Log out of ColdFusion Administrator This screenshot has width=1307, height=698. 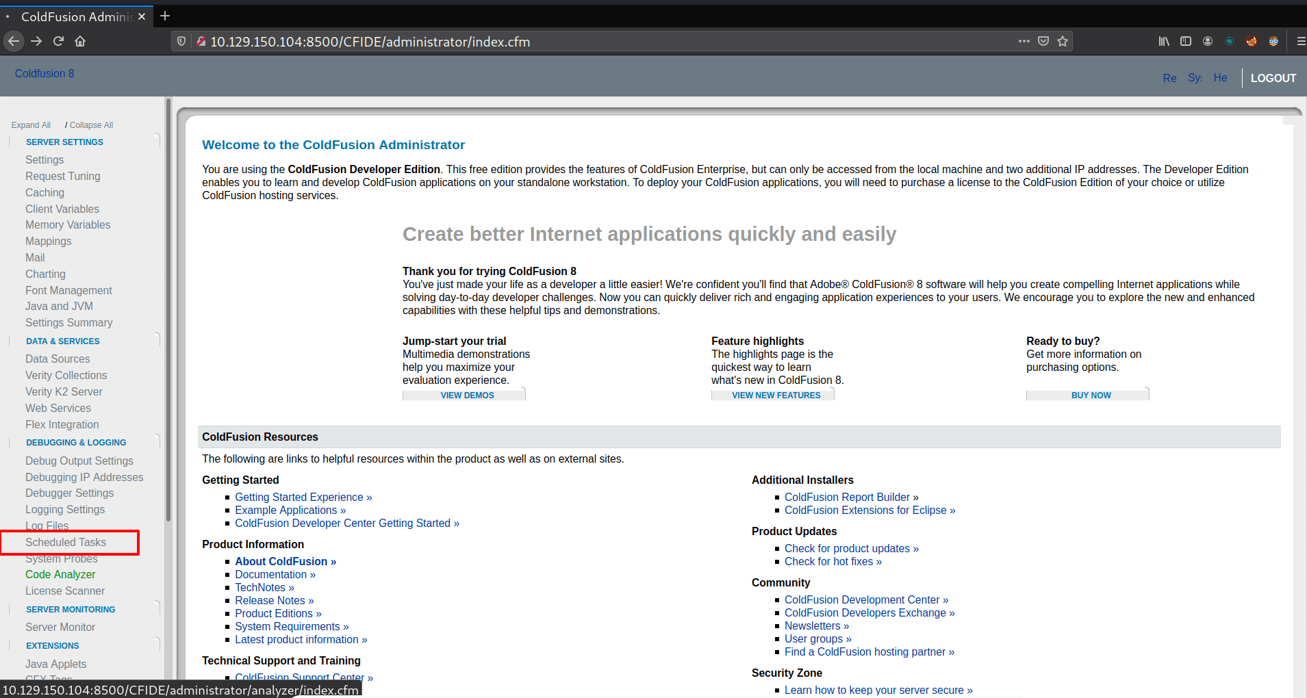pyautogui.click(x=1273, y=78)
